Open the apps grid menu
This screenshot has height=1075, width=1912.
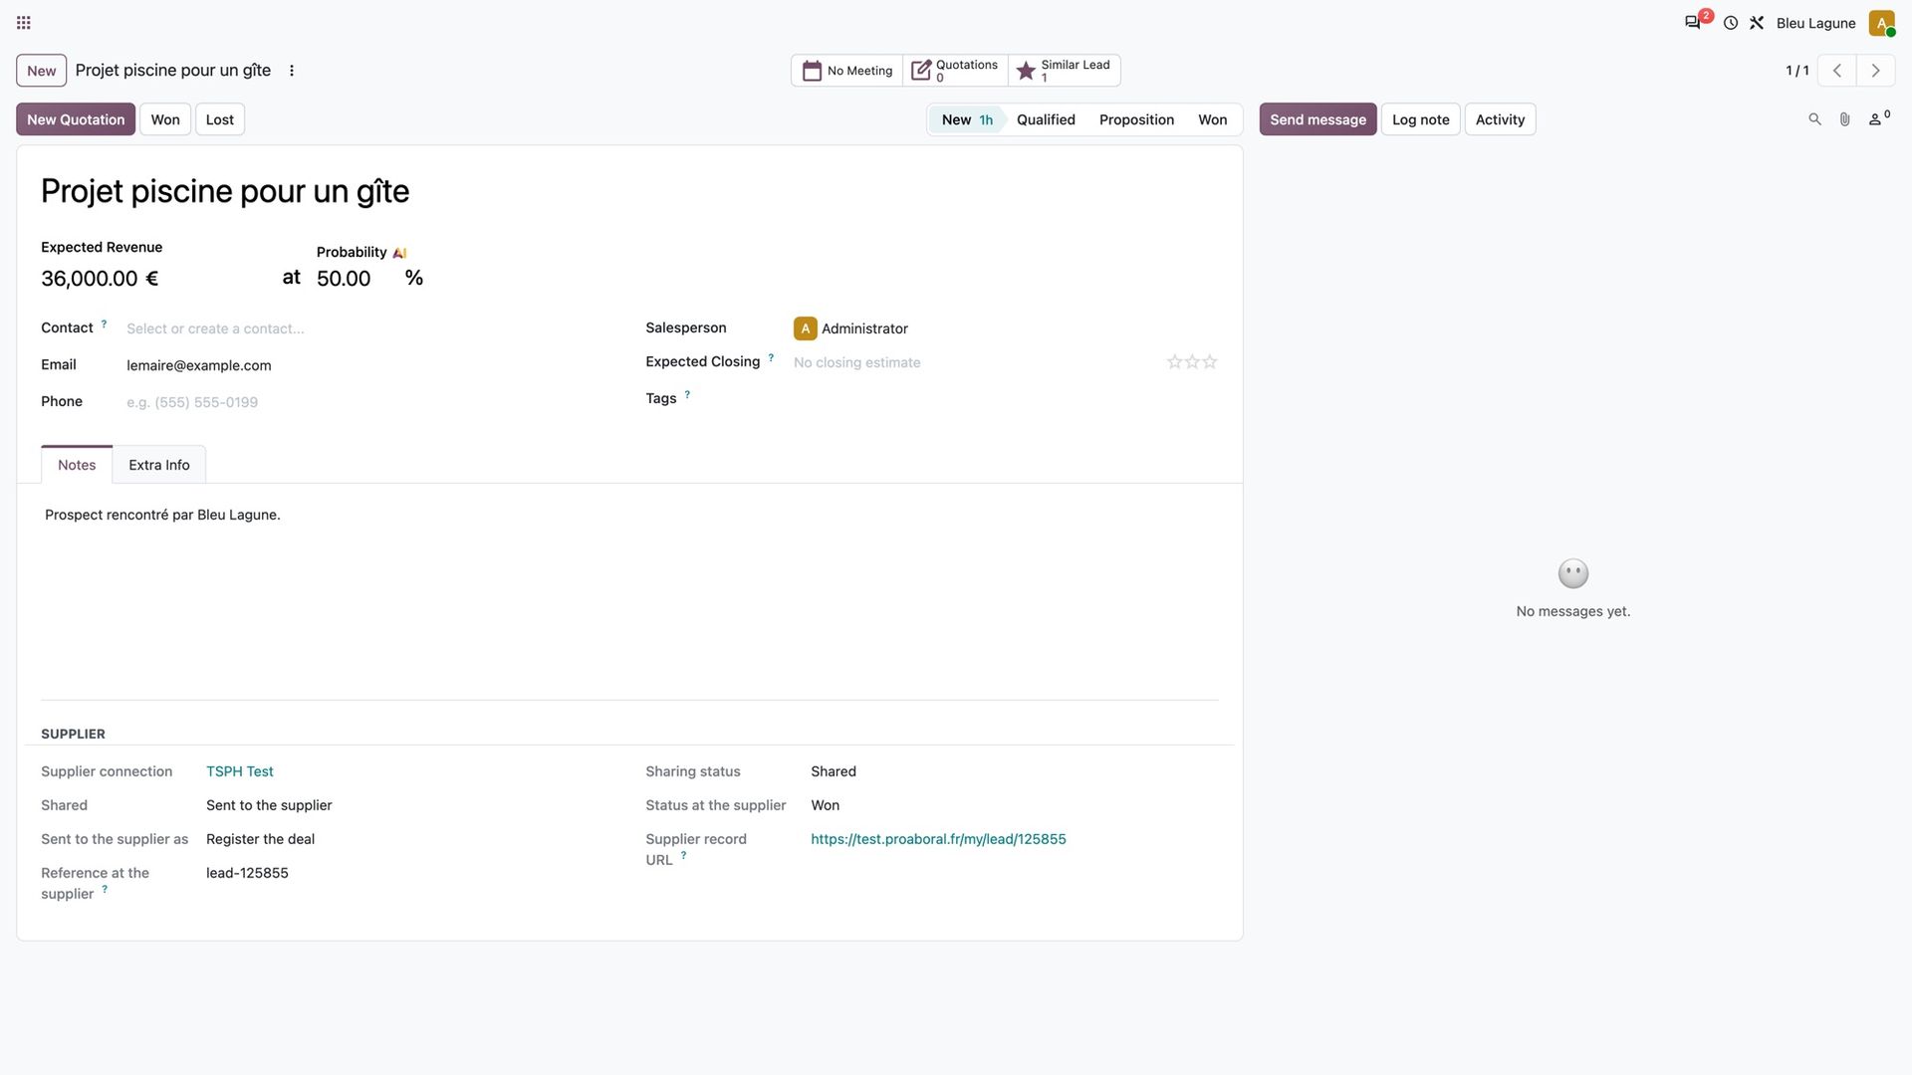pyautogui.click(x=24, y=23)
